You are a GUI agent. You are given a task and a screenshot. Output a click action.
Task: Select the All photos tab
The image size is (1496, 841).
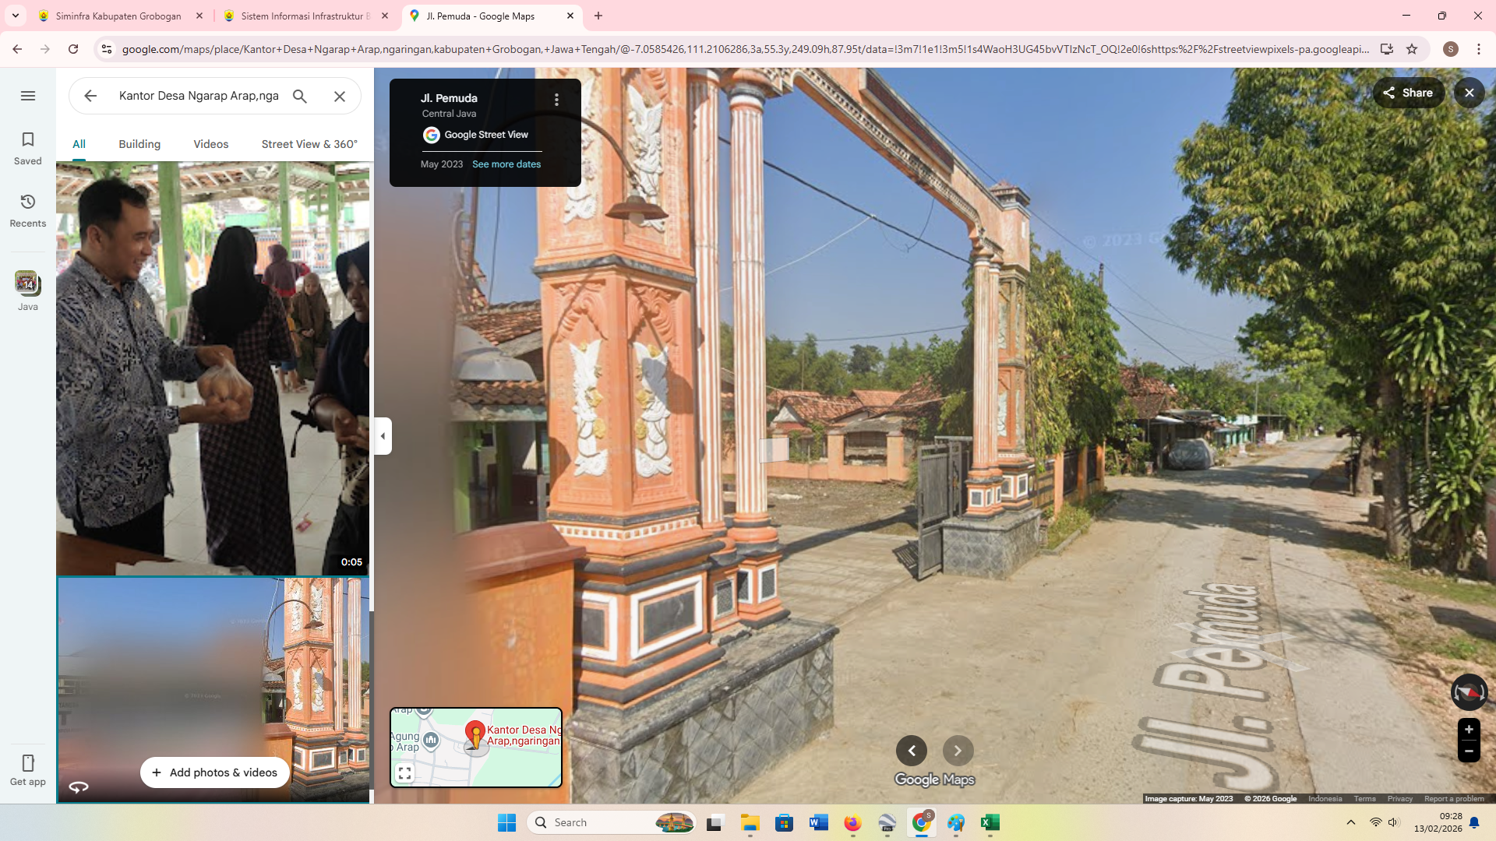pyautogui.click(x=79, y=144)
